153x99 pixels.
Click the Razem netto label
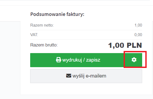click(x=42, y=25)
